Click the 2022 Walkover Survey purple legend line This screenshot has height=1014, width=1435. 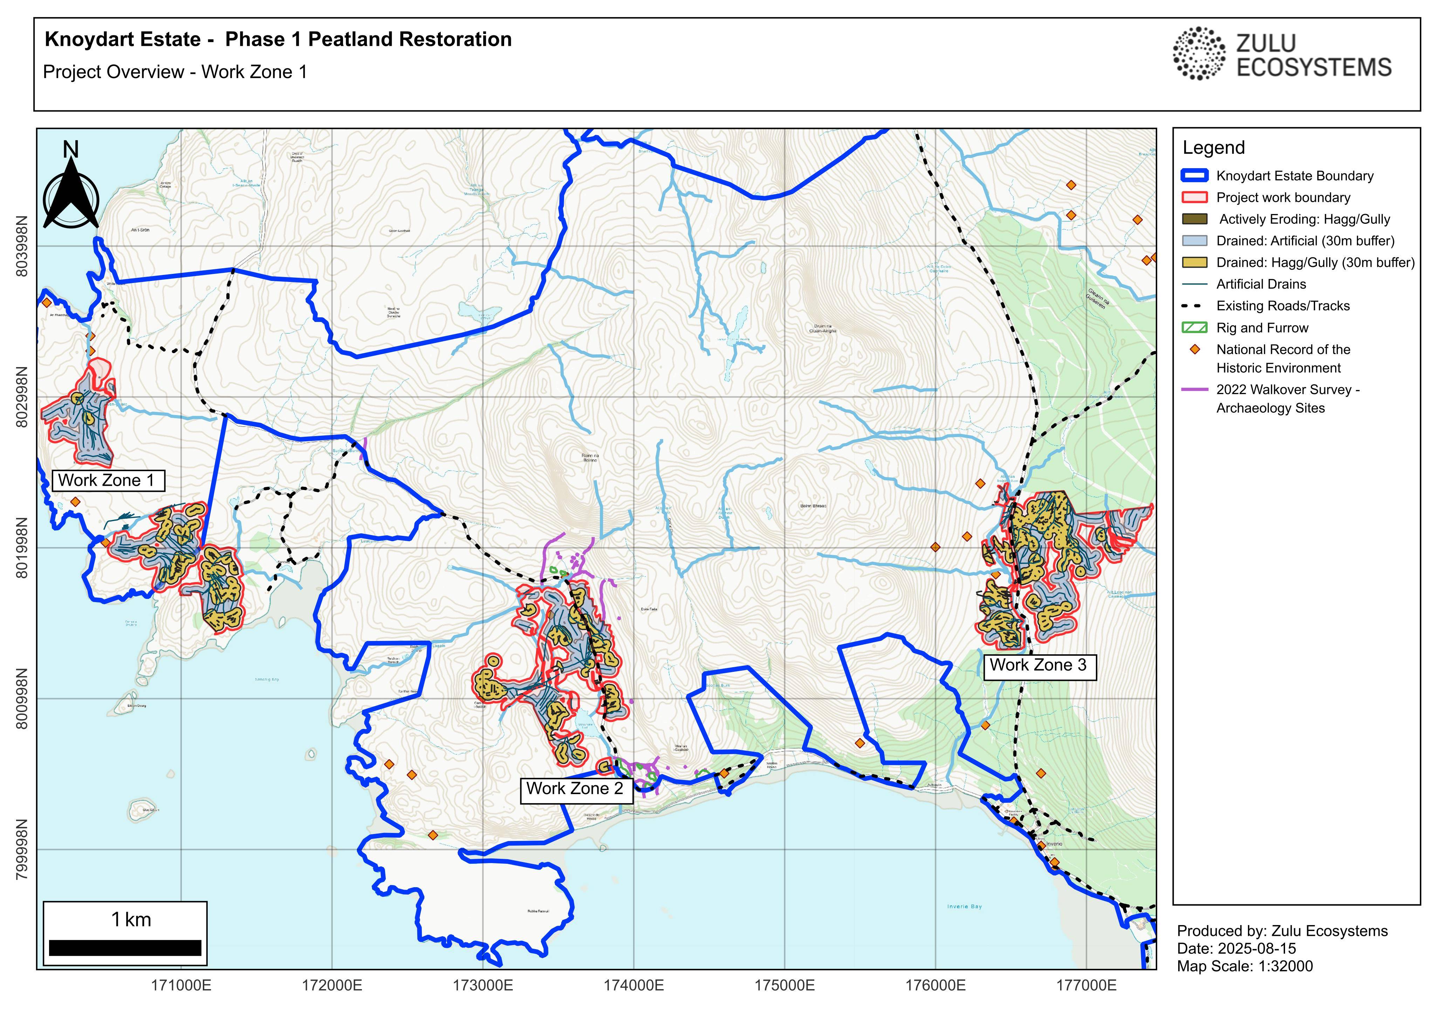[1194, 390]
